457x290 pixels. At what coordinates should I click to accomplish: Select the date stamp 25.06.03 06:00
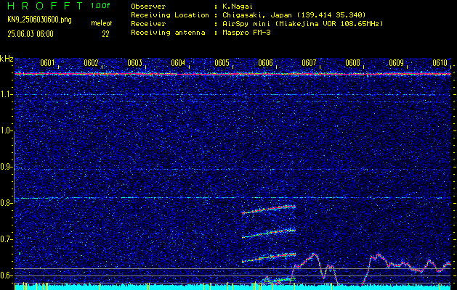coord(31,34)
